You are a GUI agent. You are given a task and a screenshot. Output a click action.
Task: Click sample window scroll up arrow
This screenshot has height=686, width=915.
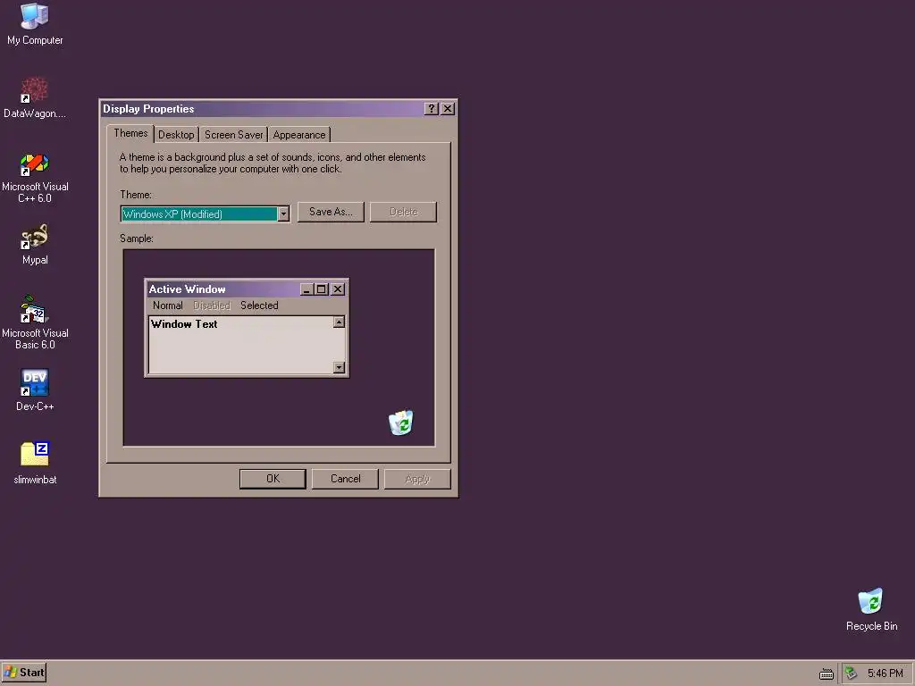coord(339,322)
